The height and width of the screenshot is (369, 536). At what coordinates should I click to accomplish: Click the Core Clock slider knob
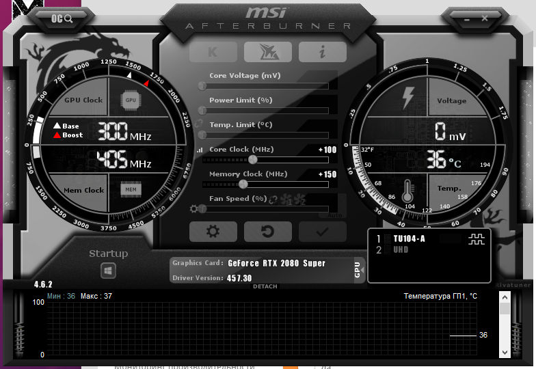coord(253,159)
